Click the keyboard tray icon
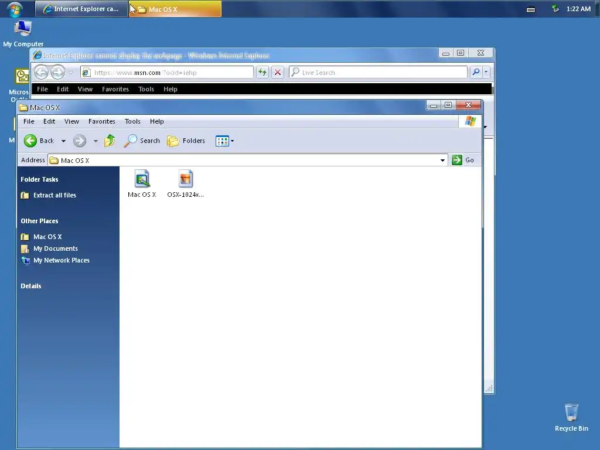 [531, 9]
